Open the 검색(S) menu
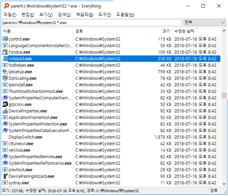Viewport: 228px width, 196px height. [64, 14]
